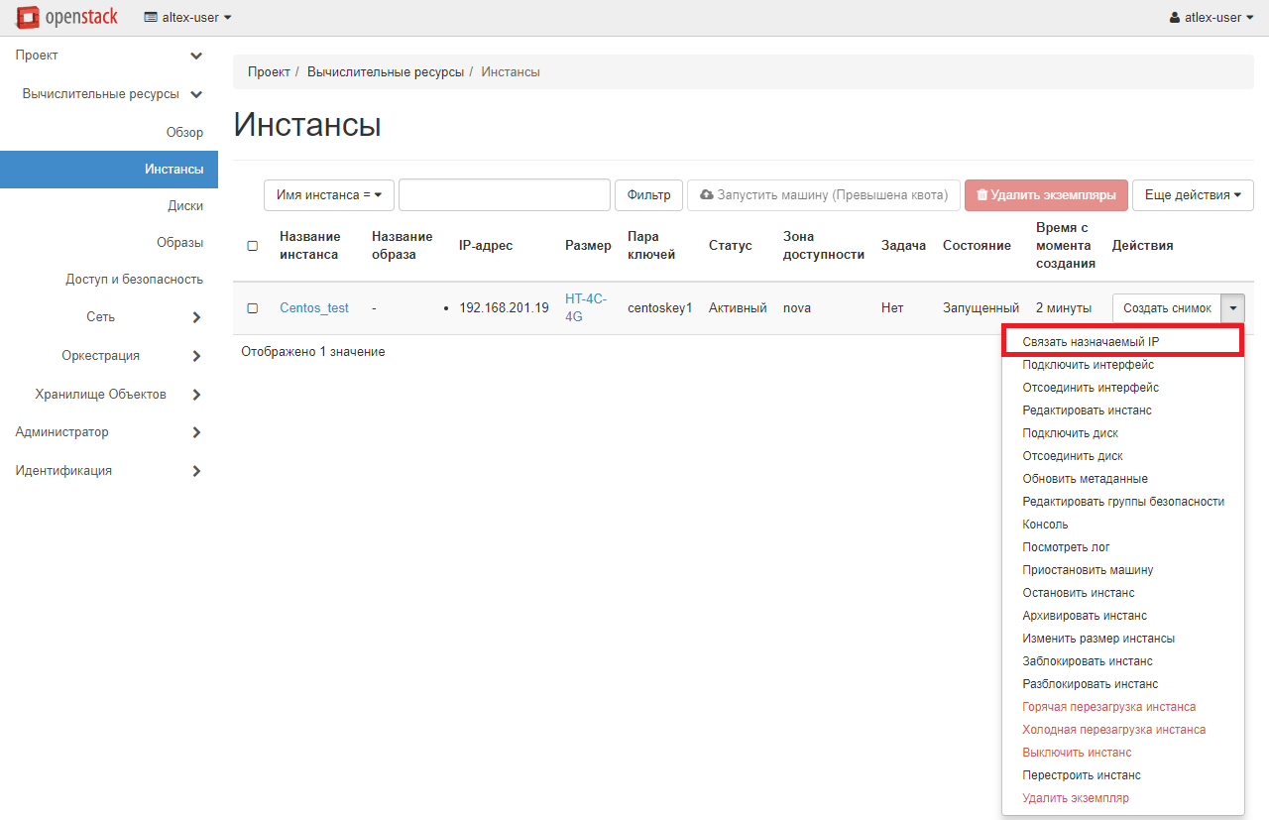Screen dimensions: 1269x820
Task: Click the filter text input field
Action: 504,195
